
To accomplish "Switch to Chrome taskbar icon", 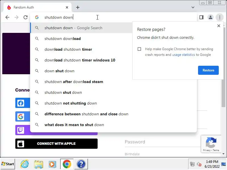I will point(67,164).
